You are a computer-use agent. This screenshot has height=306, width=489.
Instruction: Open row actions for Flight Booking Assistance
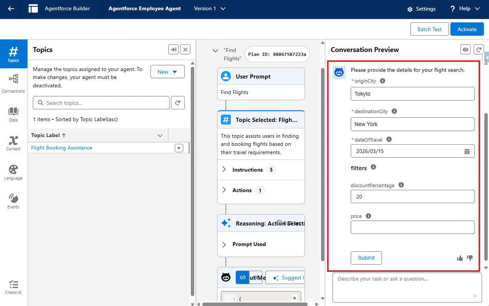[179, 148]
